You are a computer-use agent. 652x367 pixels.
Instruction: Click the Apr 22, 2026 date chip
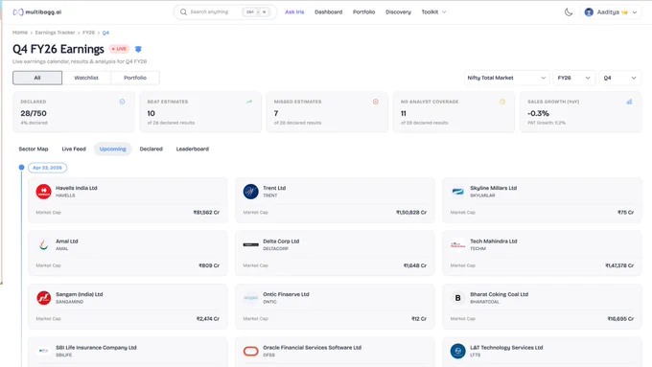pos(47,168)
